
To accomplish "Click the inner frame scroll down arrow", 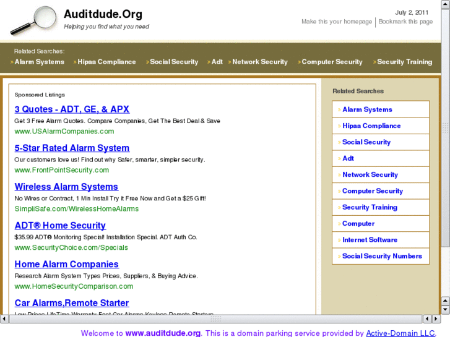I will [446, 309].
